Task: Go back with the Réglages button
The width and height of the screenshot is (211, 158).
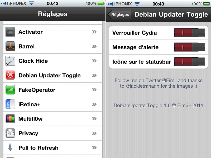Action: [119, 14]
